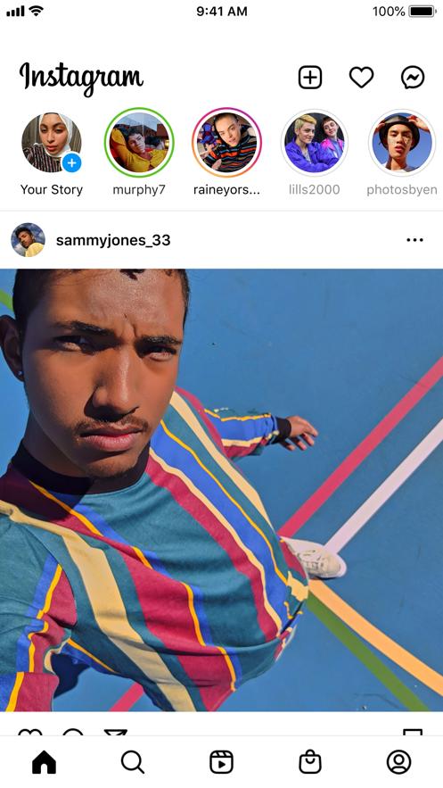Tap the Your Story label
Viewport: 443px width, 788px height.
[52, 189]
